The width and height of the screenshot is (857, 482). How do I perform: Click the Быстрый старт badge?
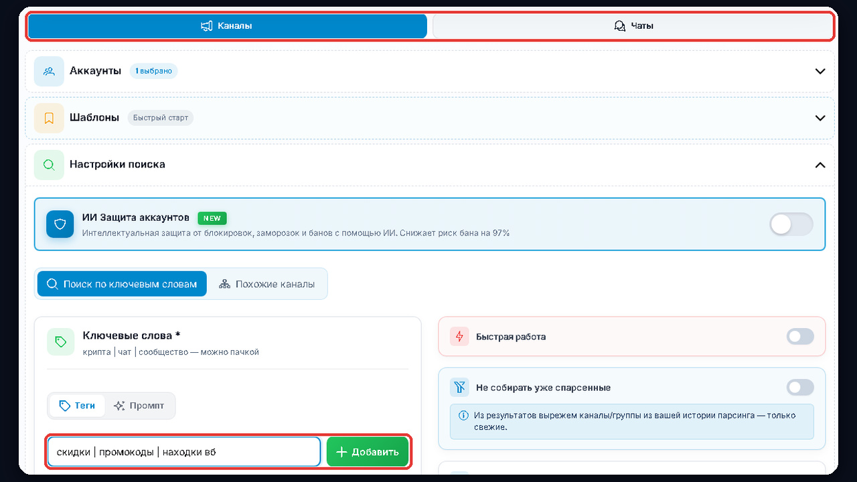point(160,118)
